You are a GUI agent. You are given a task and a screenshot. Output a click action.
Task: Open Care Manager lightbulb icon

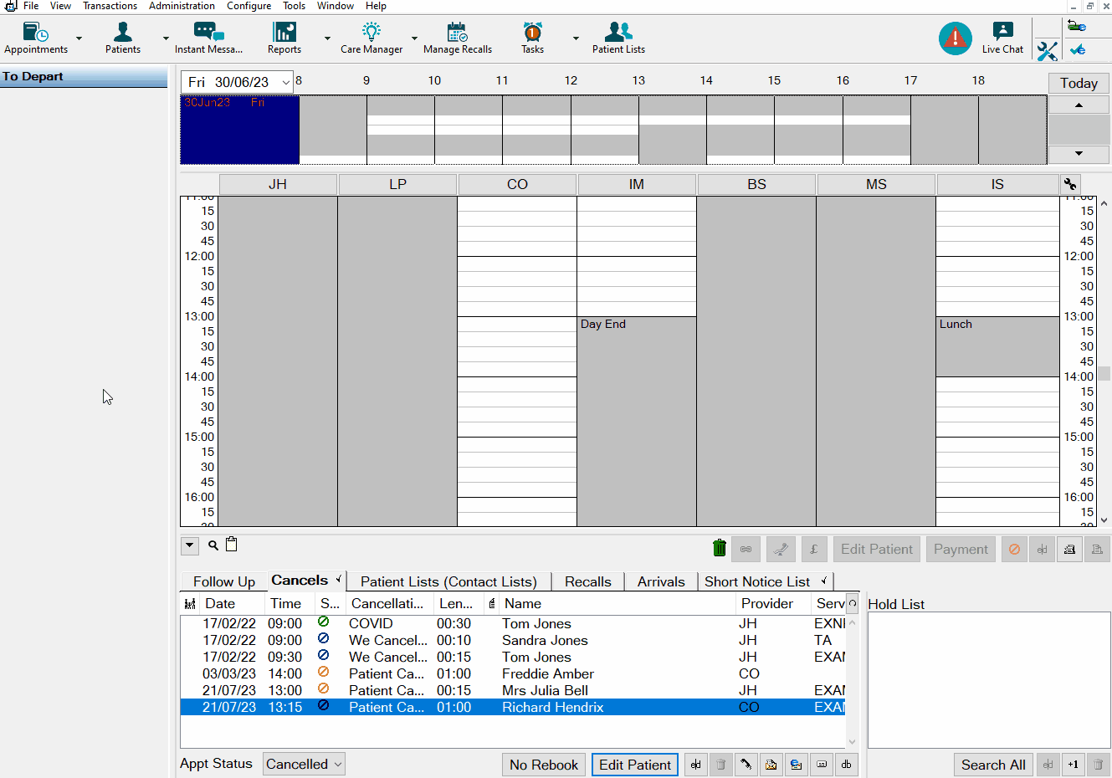372,38
